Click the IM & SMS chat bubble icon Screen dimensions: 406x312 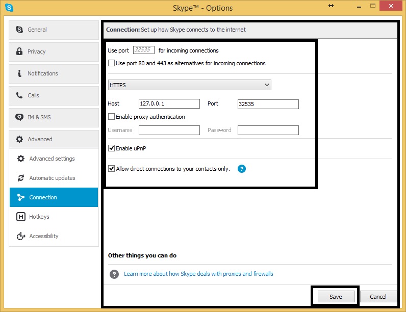[x=19, y=117]
